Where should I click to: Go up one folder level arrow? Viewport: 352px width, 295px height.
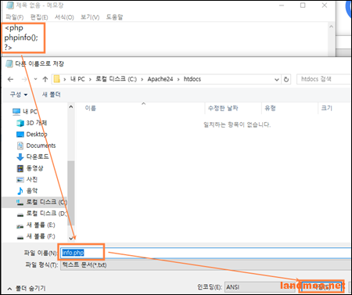click(45, 79)
